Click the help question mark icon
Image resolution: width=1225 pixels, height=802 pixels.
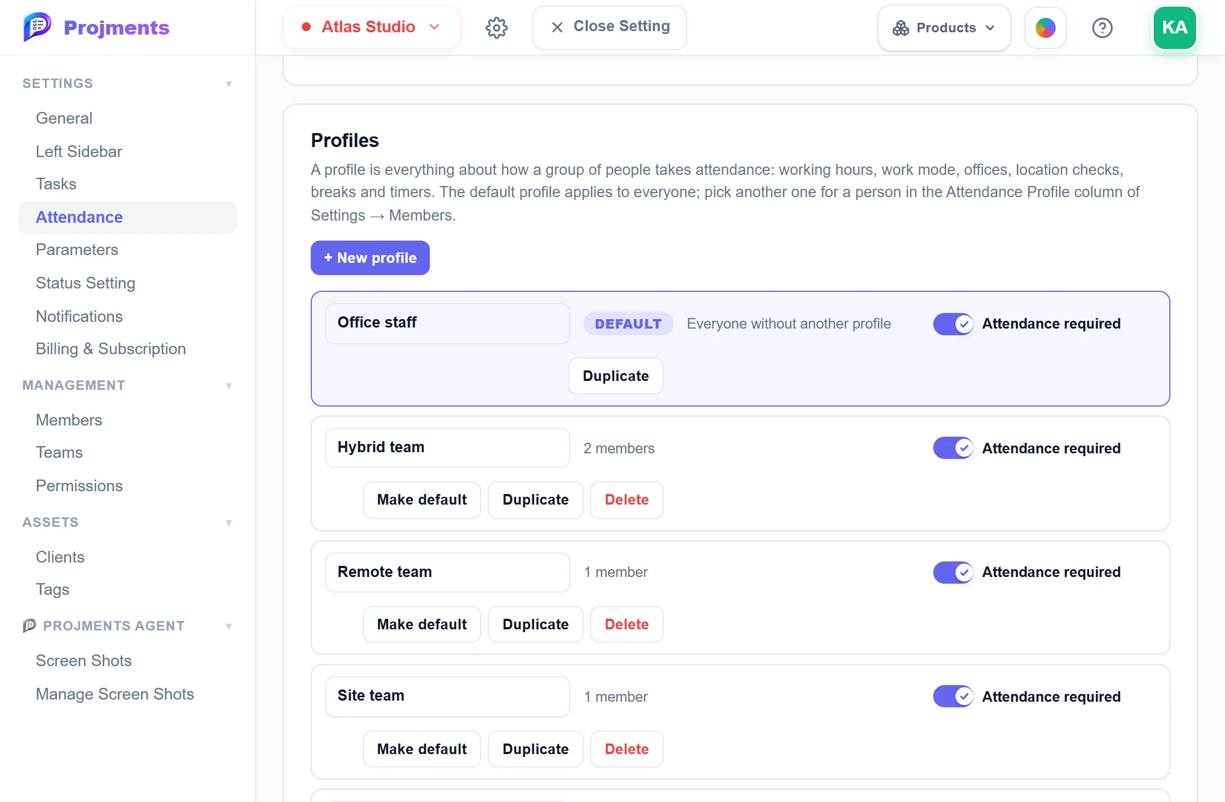(x=1102, y=28)
